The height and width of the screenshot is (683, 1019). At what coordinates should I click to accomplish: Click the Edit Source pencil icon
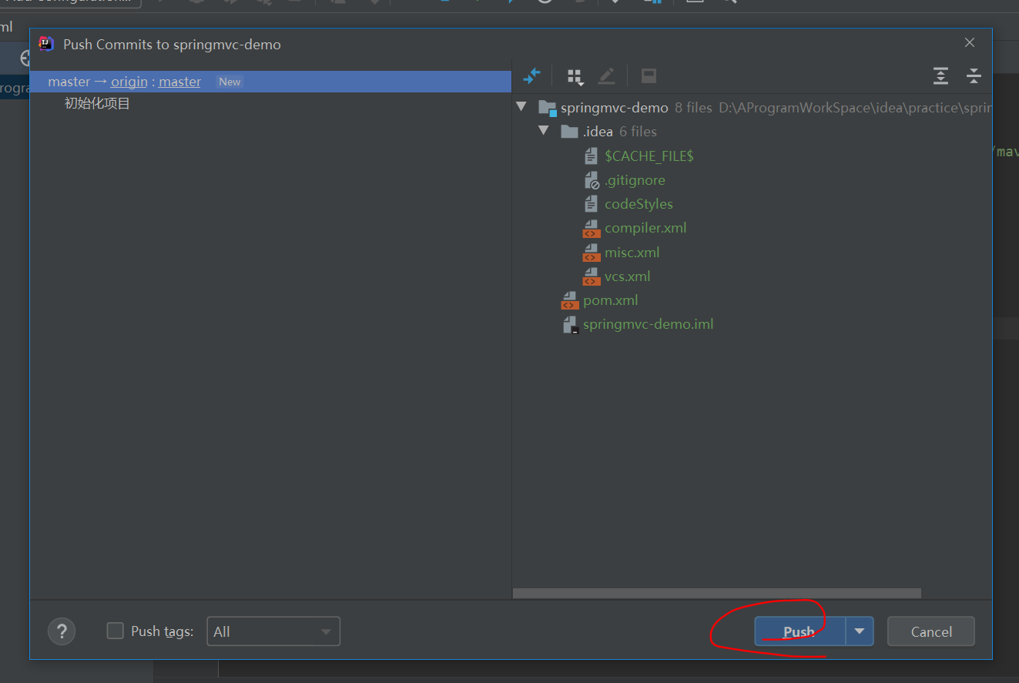coord(607,75)
